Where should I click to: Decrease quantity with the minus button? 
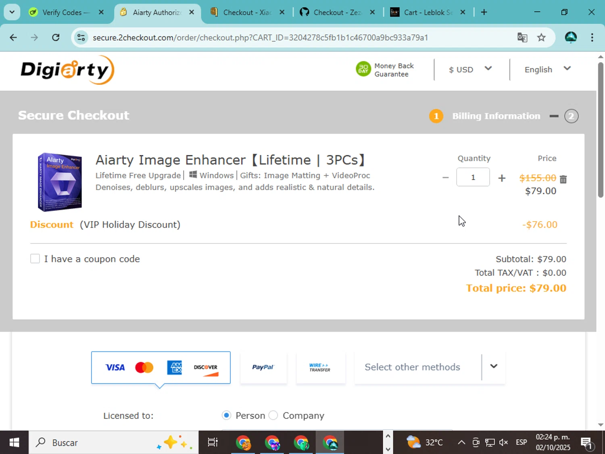pos(445,178)
